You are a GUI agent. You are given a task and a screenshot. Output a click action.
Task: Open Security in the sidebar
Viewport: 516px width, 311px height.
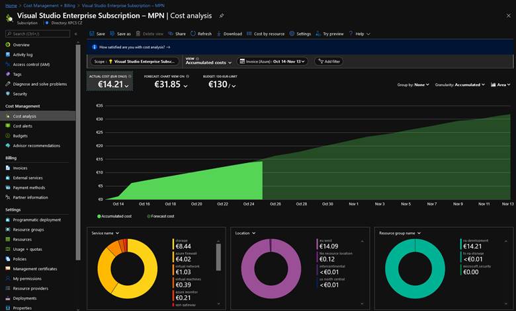point(20,94)
